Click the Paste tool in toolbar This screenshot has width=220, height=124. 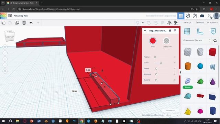[x=10, y=23]
